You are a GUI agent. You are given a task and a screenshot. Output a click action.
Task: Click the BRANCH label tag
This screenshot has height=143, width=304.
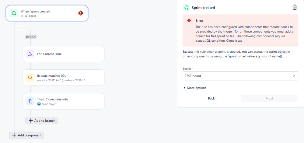[x=31, y=37]
